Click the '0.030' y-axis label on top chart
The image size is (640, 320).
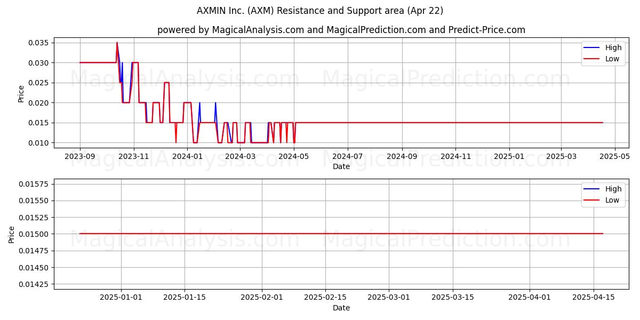(38, 63)
